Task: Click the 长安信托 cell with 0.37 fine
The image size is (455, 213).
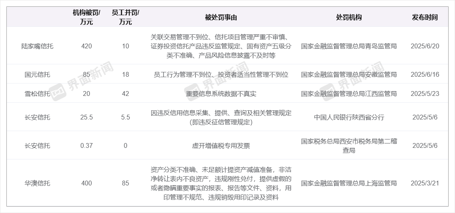Action: click(x=37, y=145)
